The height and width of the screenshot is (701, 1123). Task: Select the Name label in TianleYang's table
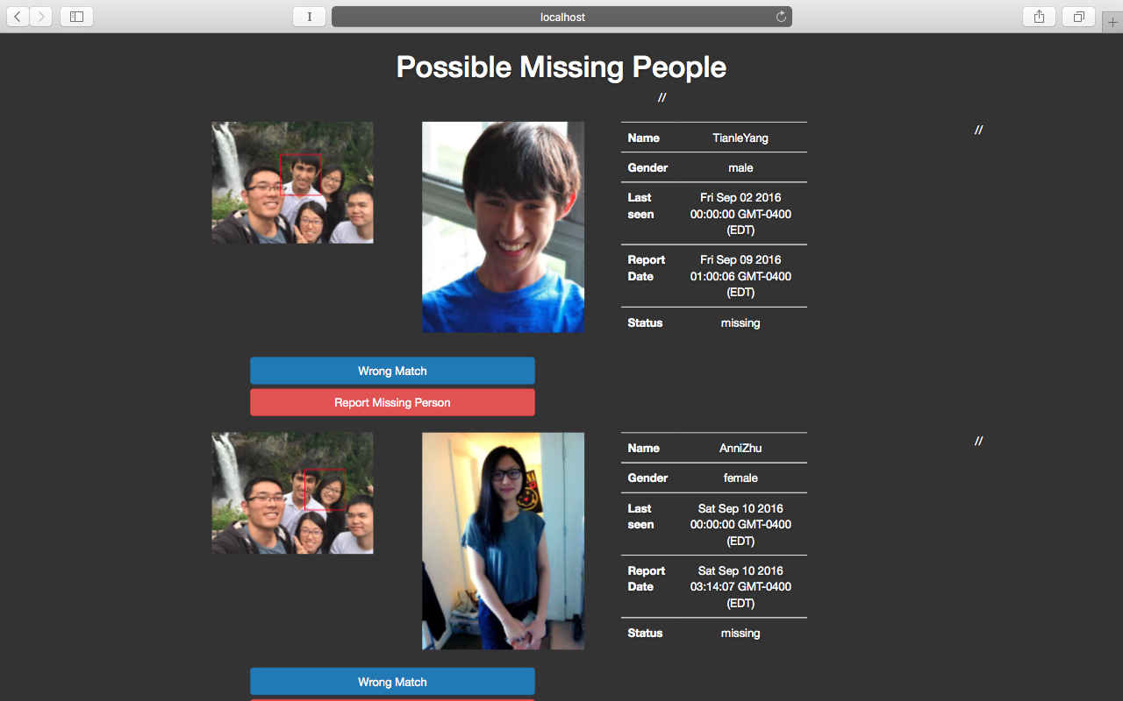pos(643,138)
